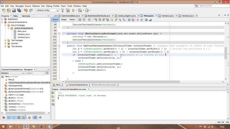
Task: Click the Open Project toolbar icon
Action: pyautogui.click(x=14, y=10)
